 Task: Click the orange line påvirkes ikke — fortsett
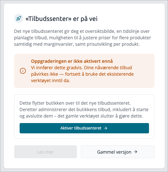[82, 74]
